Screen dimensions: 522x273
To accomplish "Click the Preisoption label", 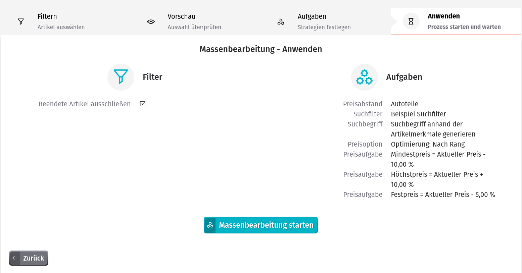I will point(365,144).
